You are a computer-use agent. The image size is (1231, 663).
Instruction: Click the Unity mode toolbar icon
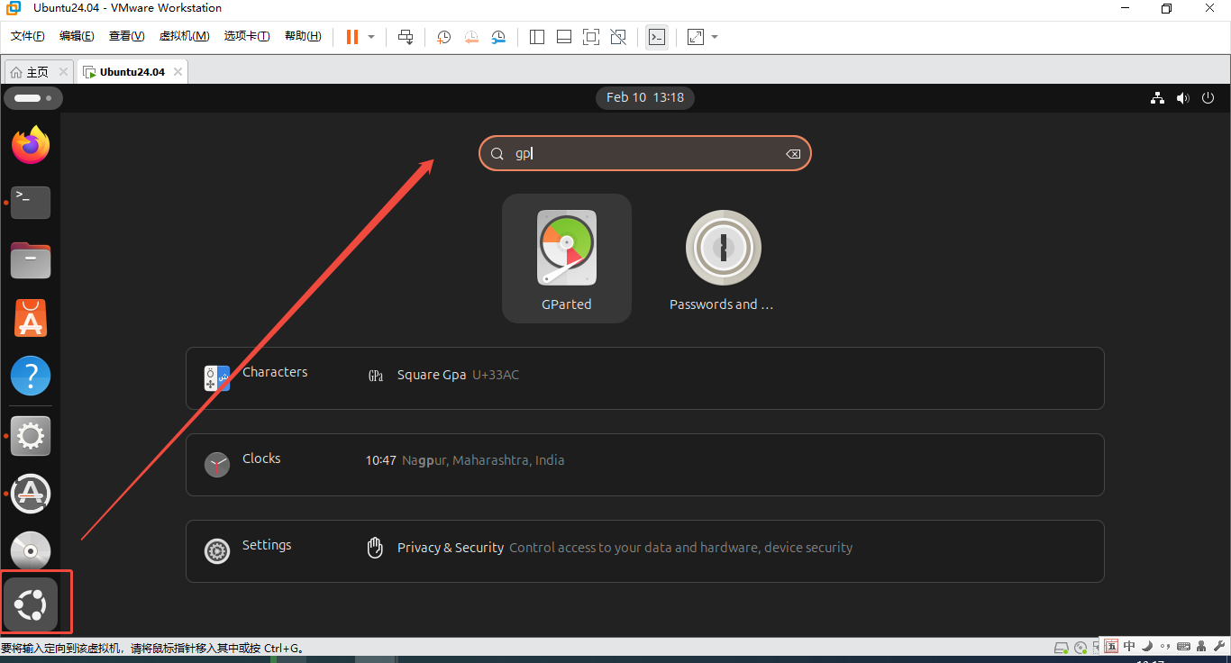click(618, 37)
